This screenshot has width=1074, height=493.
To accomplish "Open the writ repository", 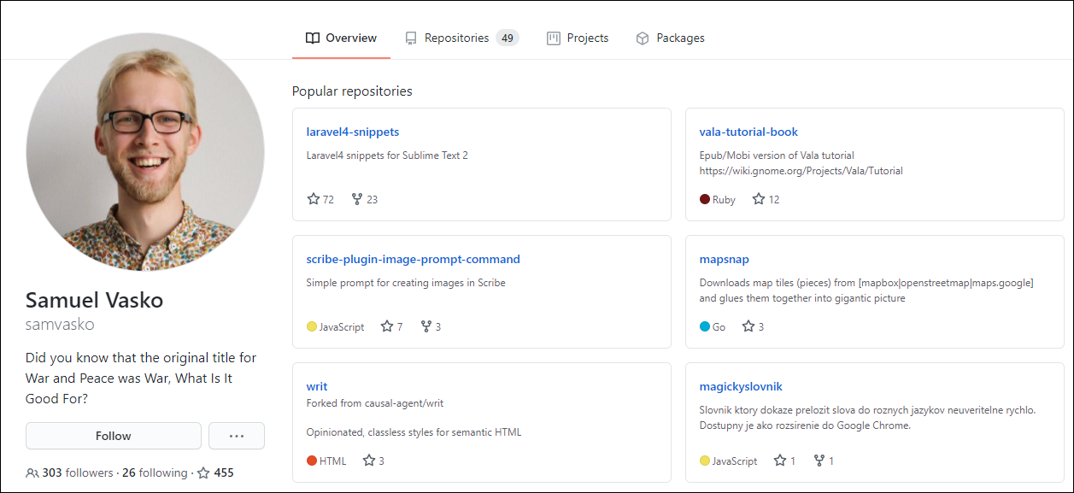I will (x=317, y=386).
